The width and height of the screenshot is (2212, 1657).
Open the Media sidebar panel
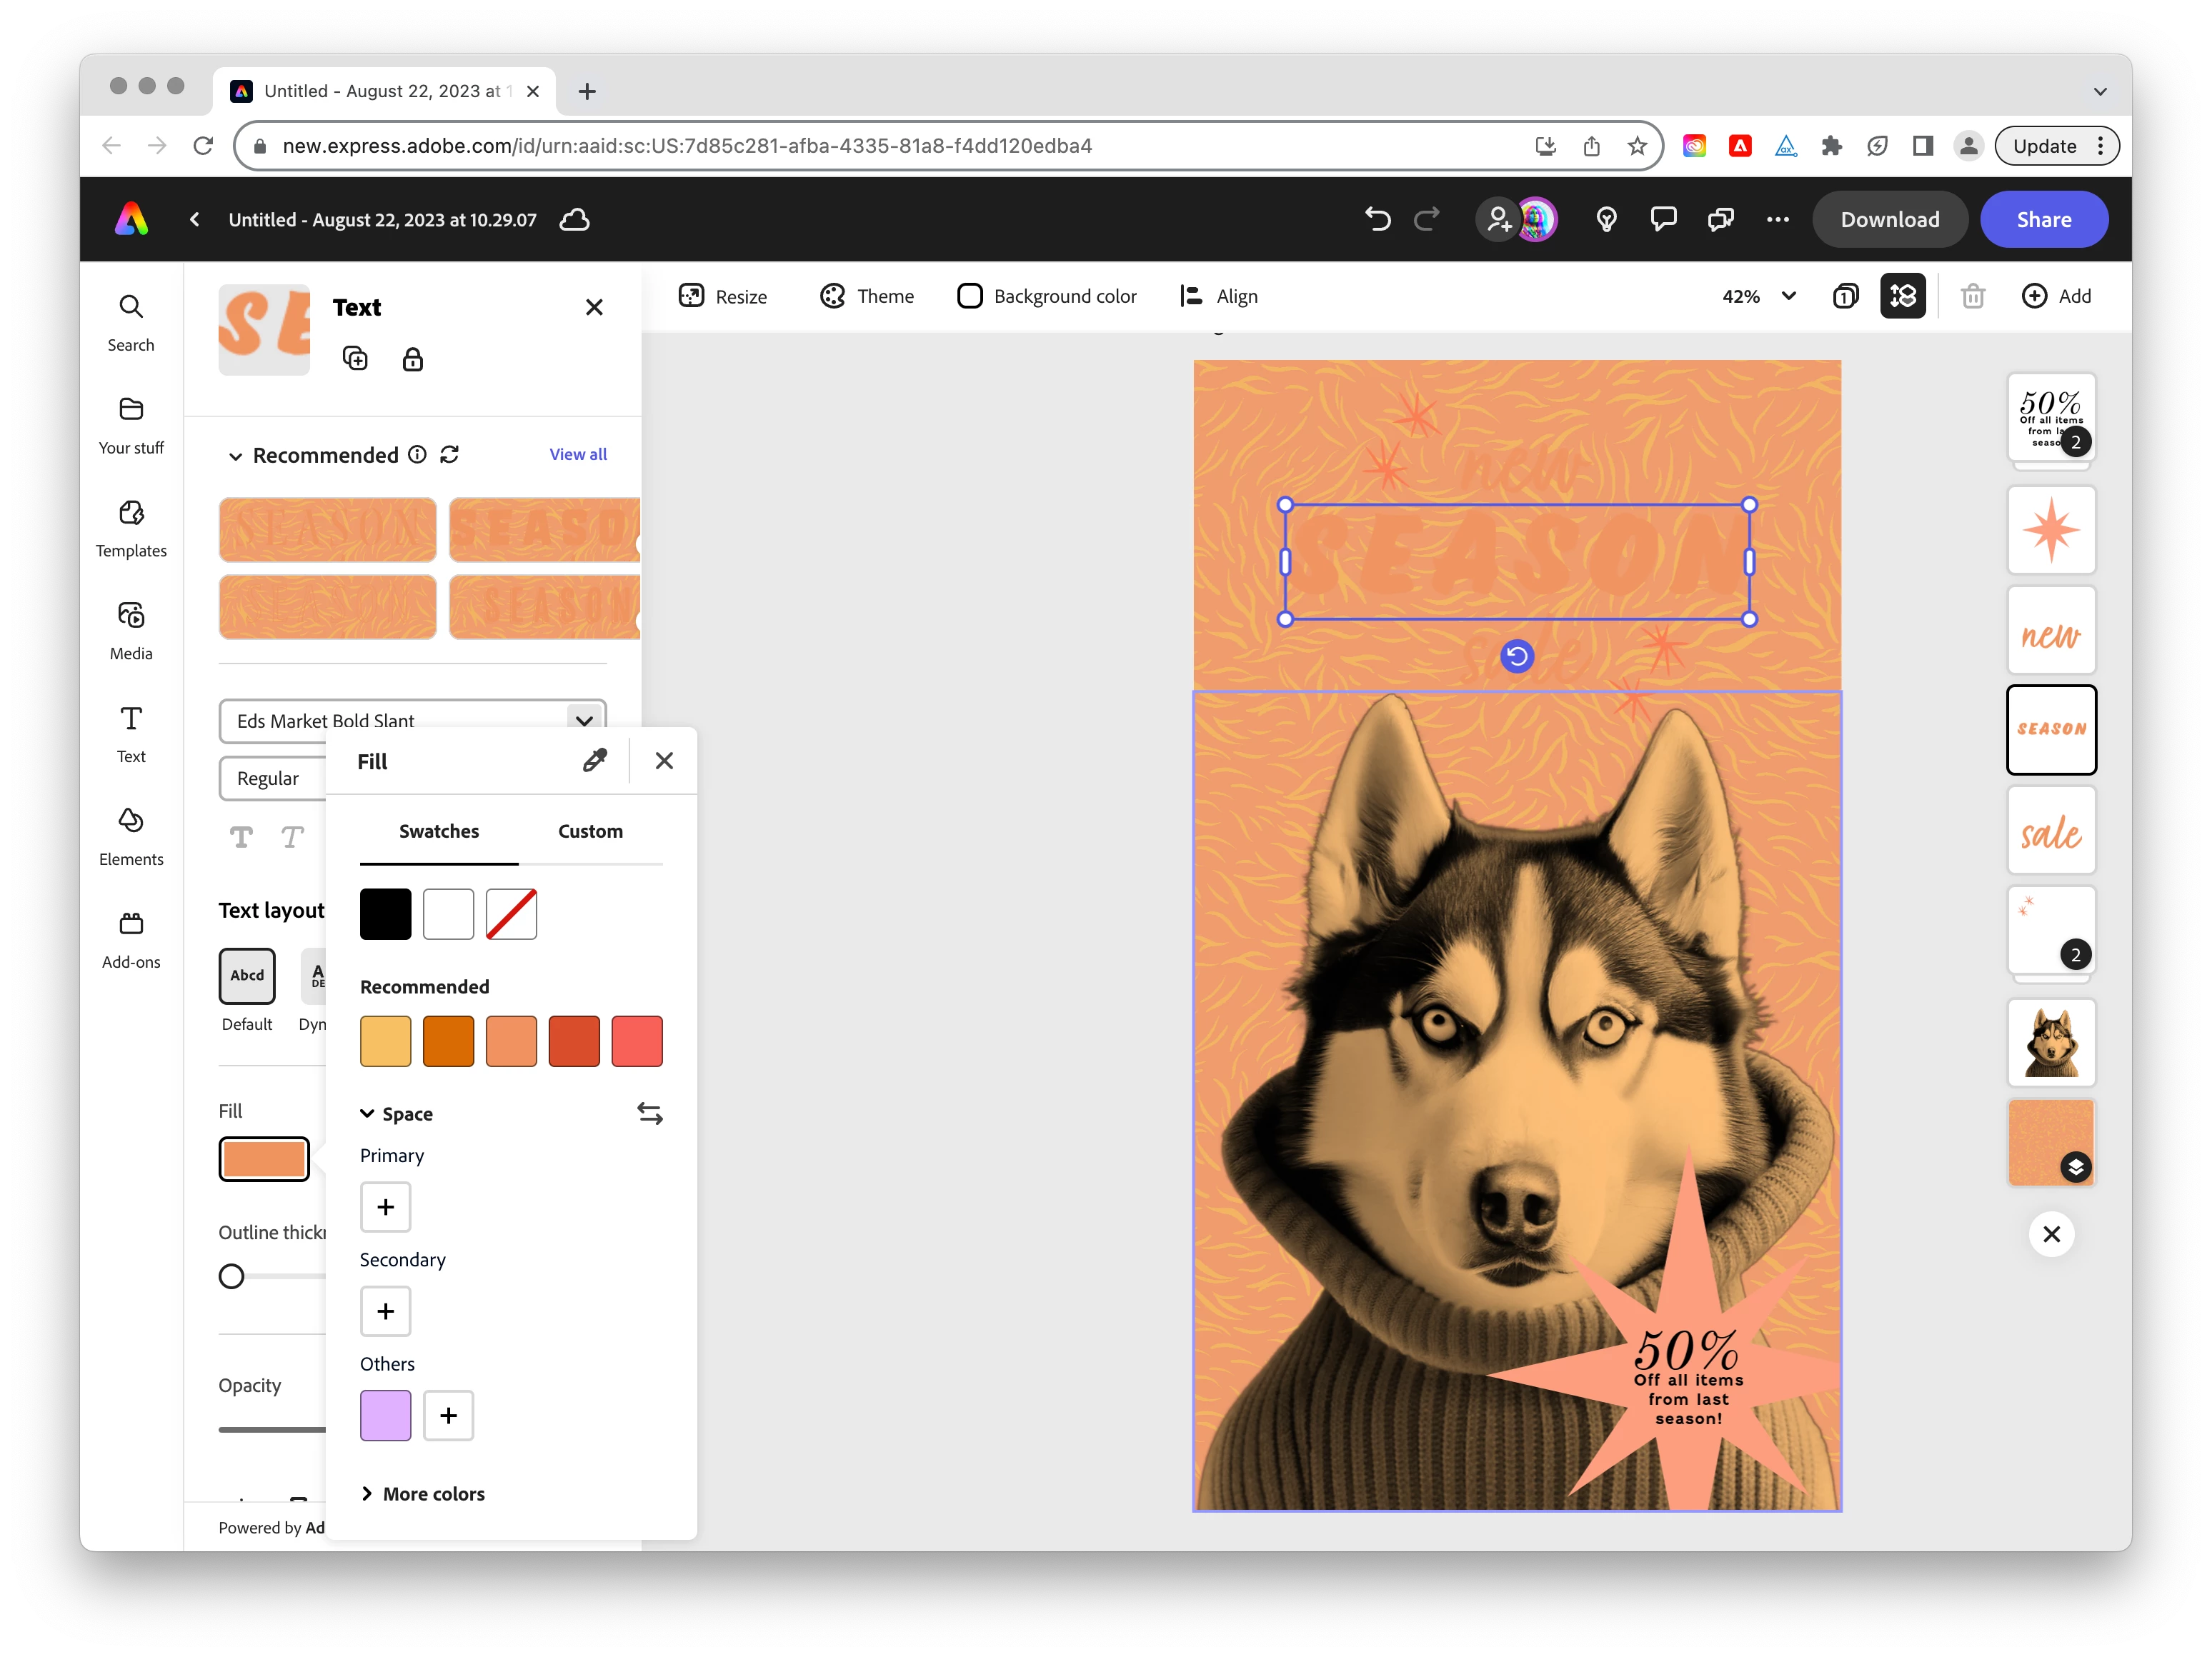tap(131, 631)
